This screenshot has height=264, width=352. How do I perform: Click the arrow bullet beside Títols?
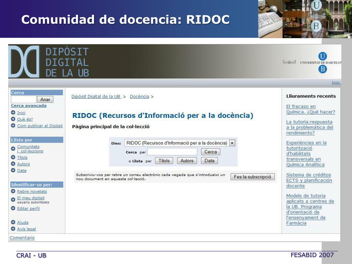tap(13, 157)
